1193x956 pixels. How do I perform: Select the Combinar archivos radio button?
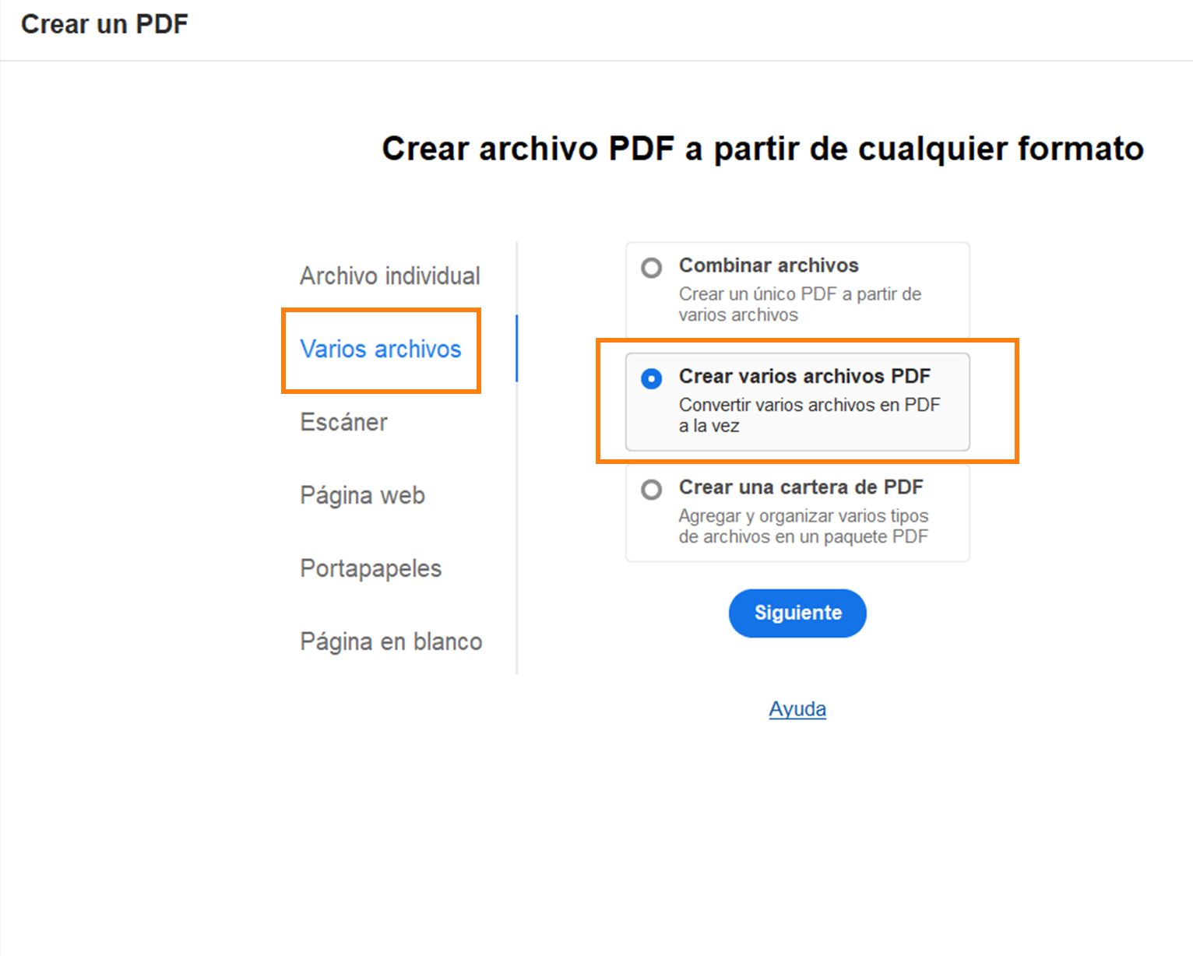point(652,268)
